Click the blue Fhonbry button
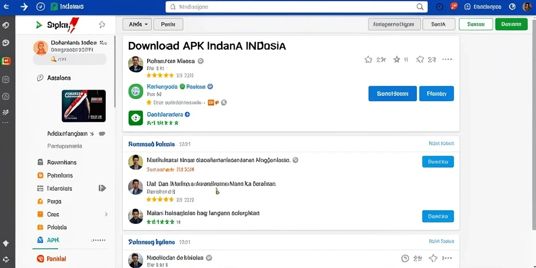This screenshot has height=268, width=536. (x=437, y=94)
